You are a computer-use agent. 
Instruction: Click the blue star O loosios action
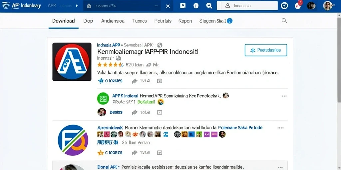click(110, 81)
